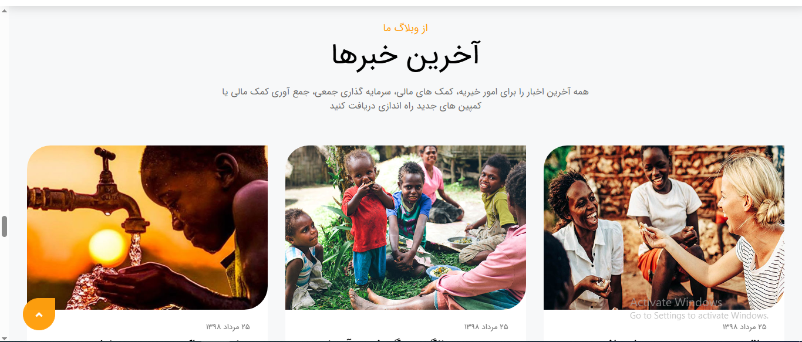
Task: Click the scrollbar down arrow
Action: (x=4, y=337)
